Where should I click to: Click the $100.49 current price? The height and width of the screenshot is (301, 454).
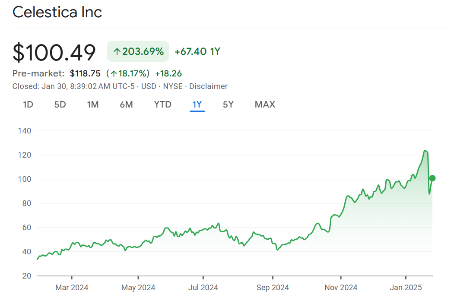coord(54,52)
